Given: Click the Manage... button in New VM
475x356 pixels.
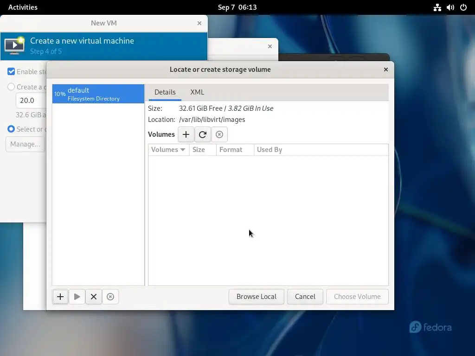Looking at the screenshot, I should pos(26,144).
